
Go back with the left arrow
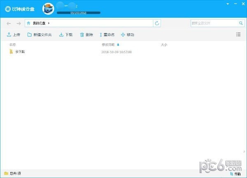coord(9,23)
